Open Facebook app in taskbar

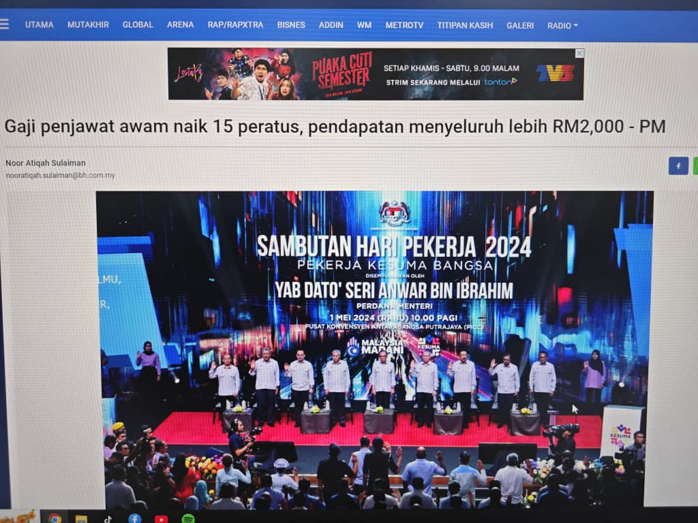135,518
